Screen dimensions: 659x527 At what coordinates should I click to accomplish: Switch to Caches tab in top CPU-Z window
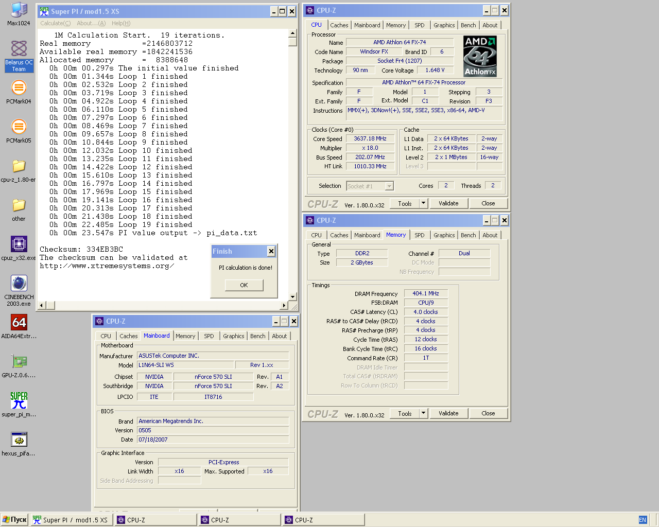point(339,25)
